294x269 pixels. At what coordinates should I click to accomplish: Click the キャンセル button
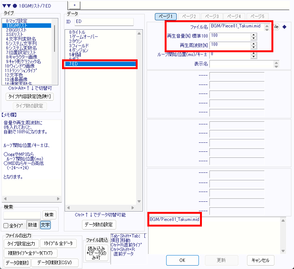point(261,260)
